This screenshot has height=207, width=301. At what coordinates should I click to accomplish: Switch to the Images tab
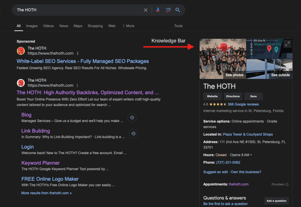click(x=32, y=26)
